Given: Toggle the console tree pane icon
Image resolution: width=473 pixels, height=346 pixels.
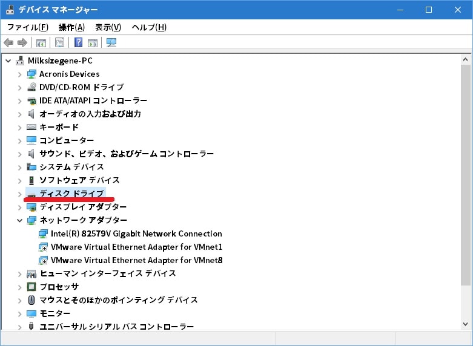Looking at the screenshot, I should [x=41, y=43].
